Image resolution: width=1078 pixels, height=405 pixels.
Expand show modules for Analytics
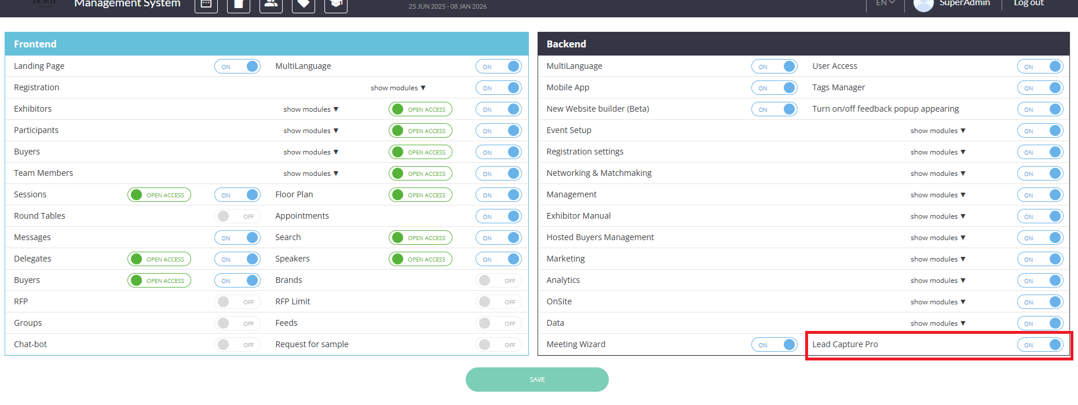938,281
